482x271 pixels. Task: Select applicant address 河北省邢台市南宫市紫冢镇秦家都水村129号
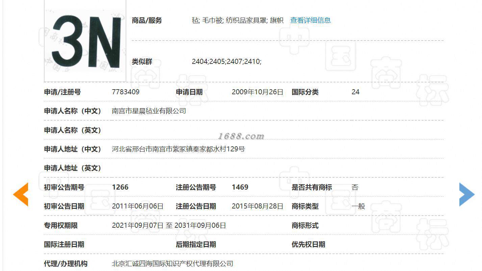pos(178,149)
